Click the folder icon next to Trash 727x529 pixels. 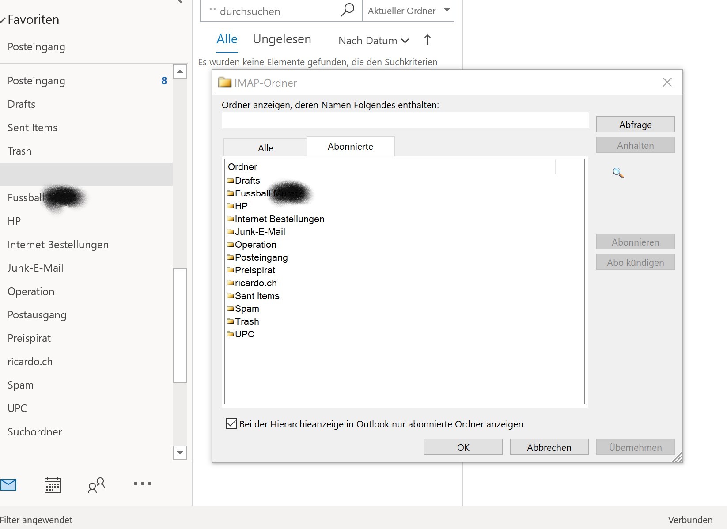pyautogui.click(x=231, y=321)
